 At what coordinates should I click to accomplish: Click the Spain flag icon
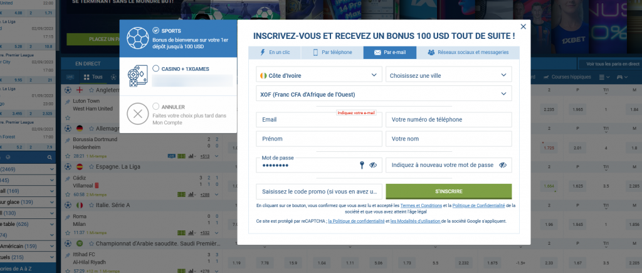[x=80, y=167]
